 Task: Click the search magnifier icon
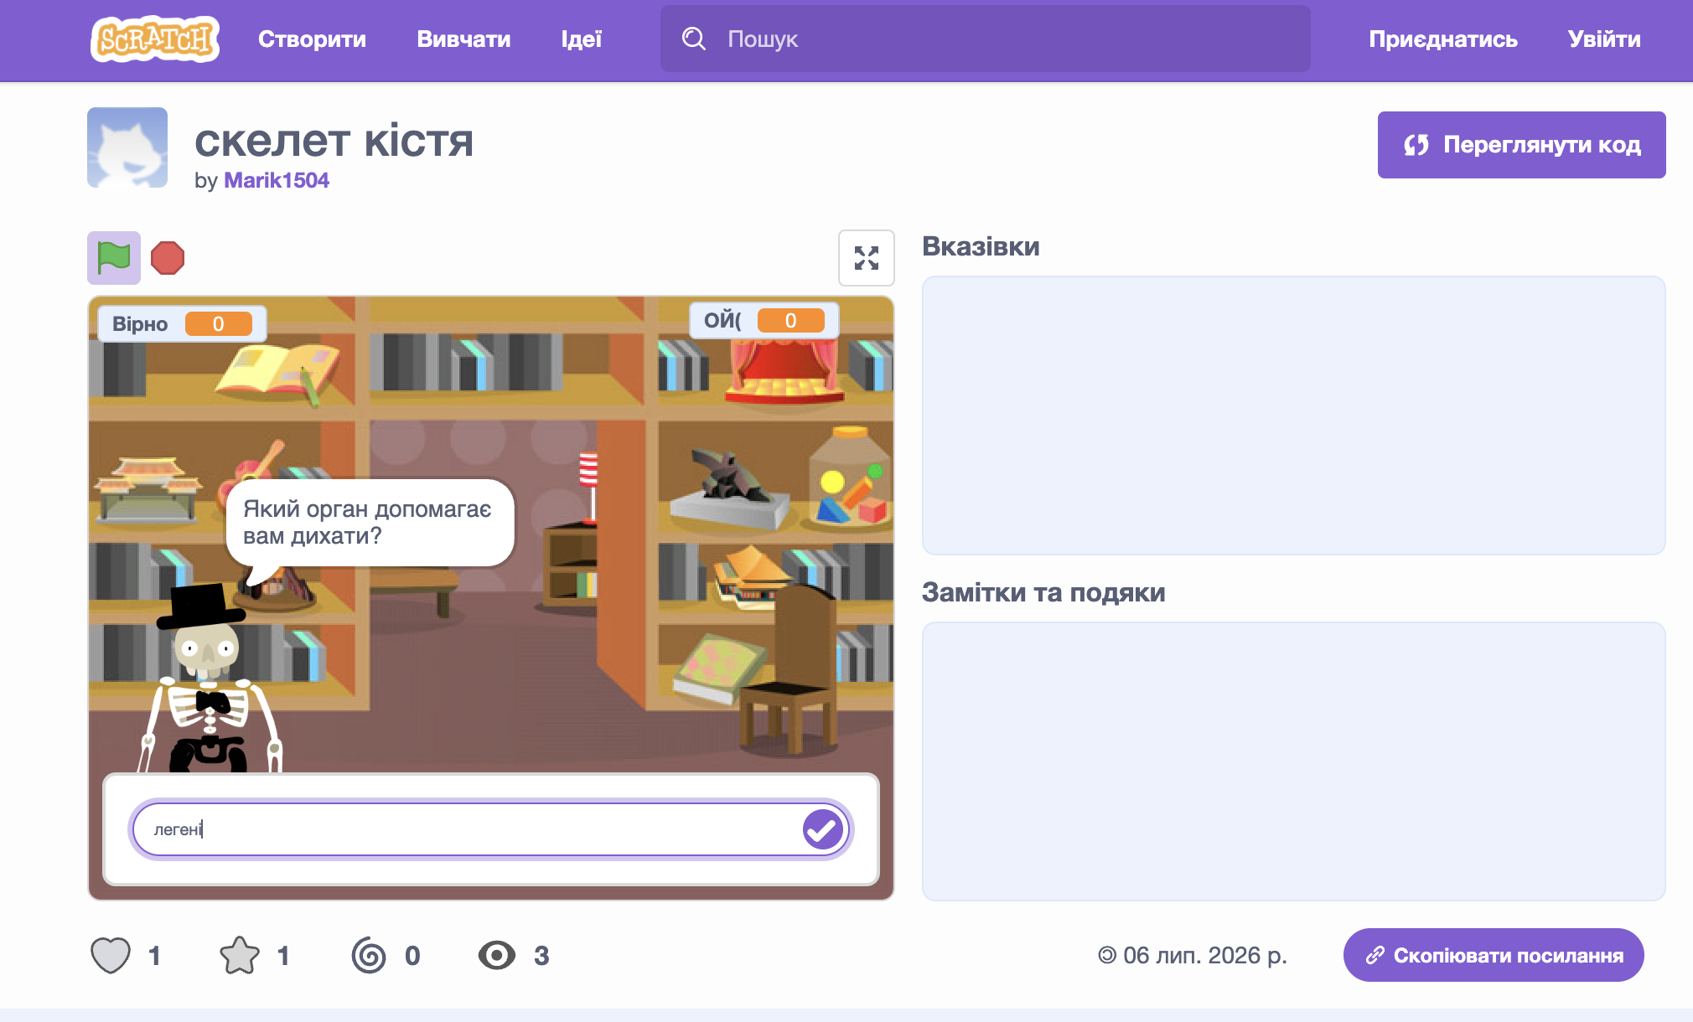pos(694,39)
